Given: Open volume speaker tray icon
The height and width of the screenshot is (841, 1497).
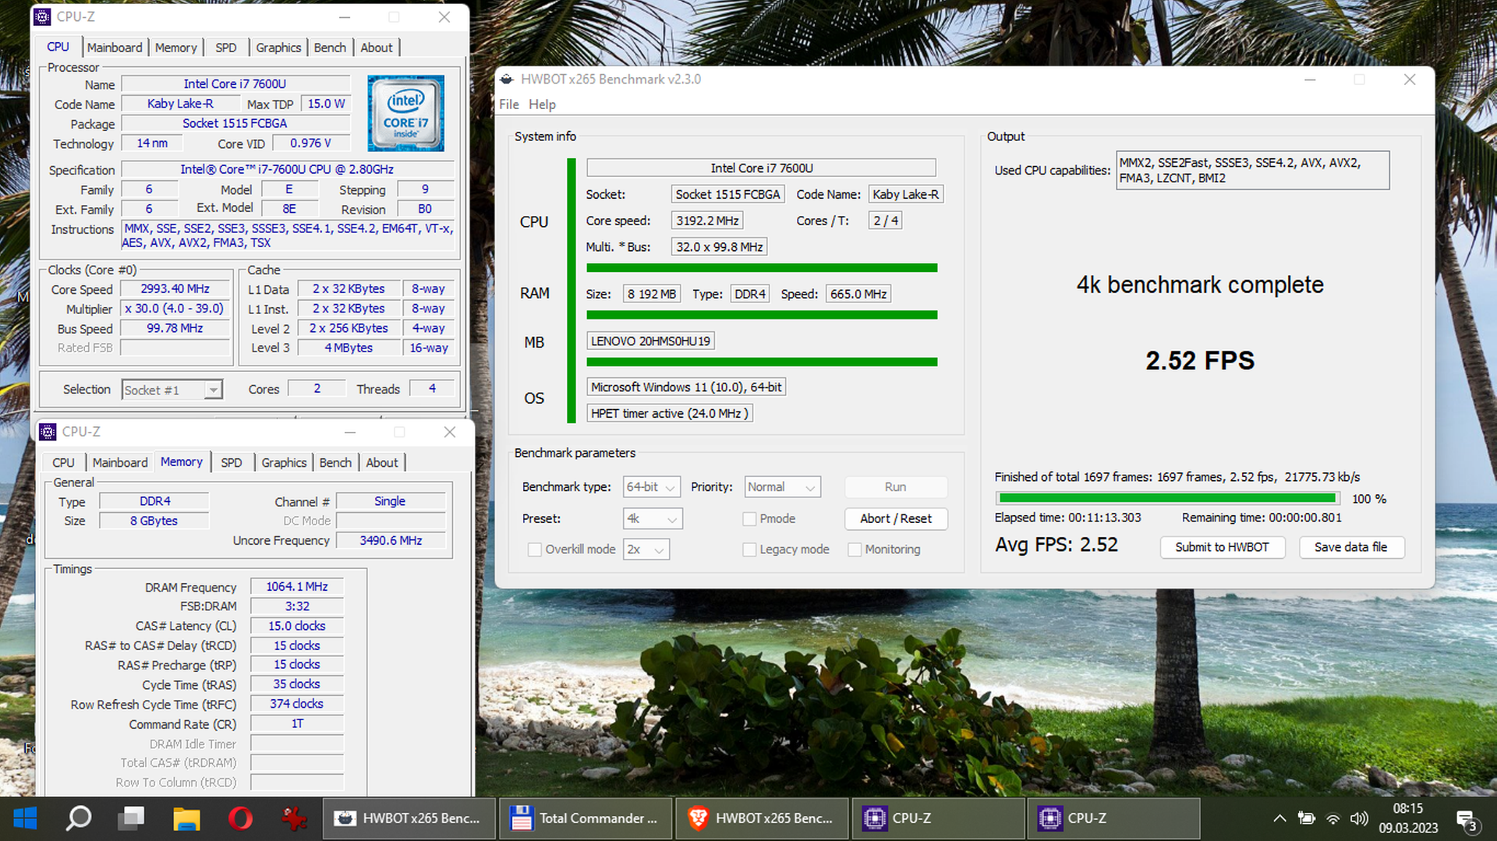Looking at the screenshot, I should (1359, 818).
